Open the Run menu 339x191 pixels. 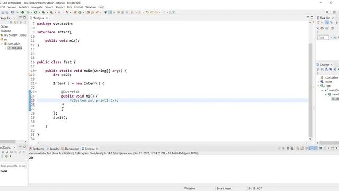tap(69, 7)
